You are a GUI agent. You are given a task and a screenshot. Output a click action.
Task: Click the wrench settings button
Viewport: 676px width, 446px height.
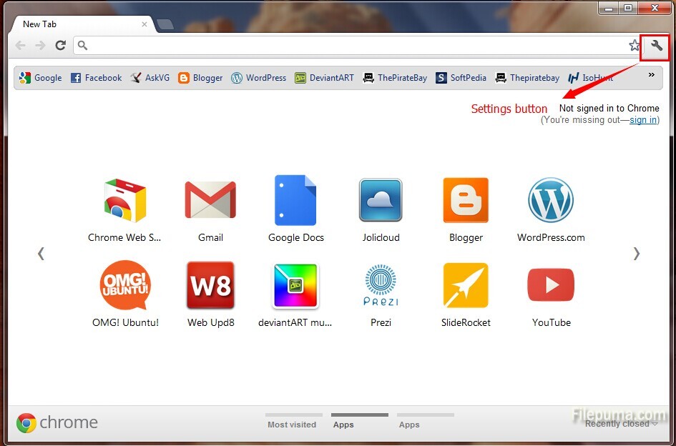point(656,46)
